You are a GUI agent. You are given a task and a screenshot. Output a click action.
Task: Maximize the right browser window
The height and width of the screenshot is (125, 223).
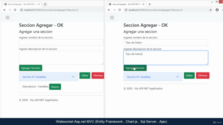(x=217, y=2)
